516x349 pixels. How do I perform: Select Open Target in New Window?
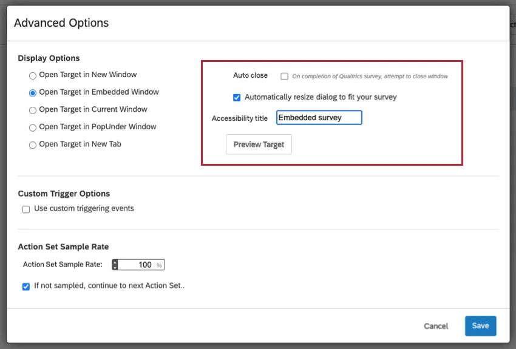[33, 75]
